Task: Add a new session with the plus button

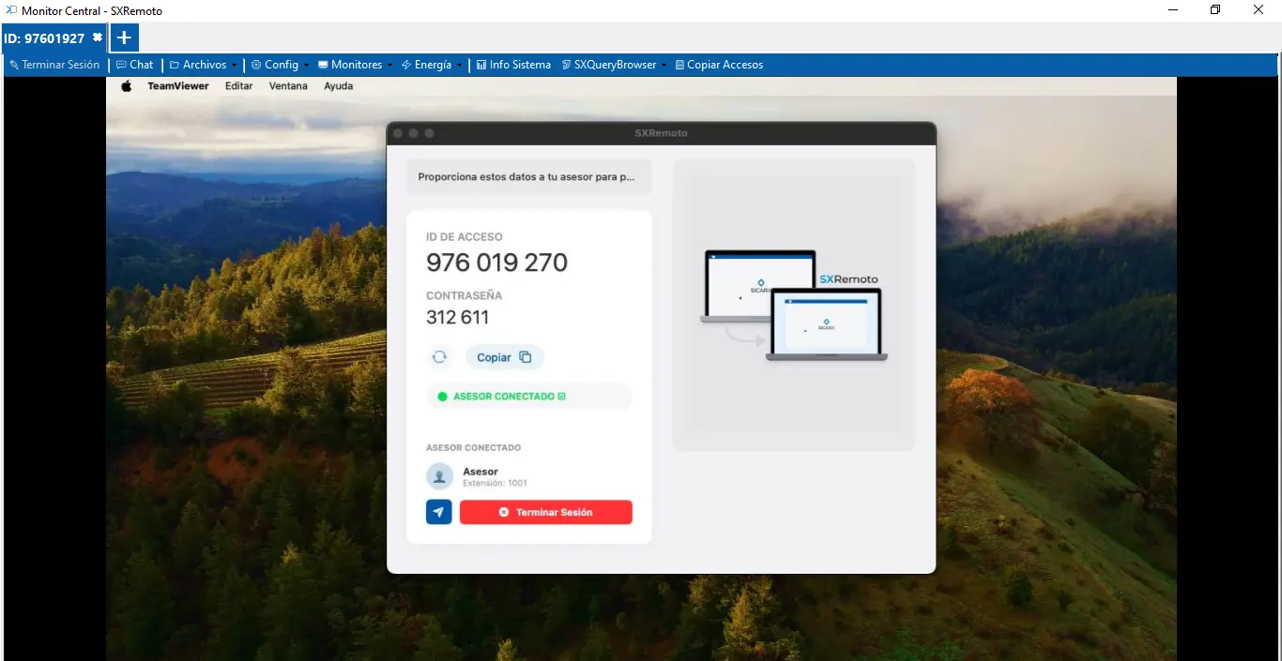Action: (x=124, y=38)
